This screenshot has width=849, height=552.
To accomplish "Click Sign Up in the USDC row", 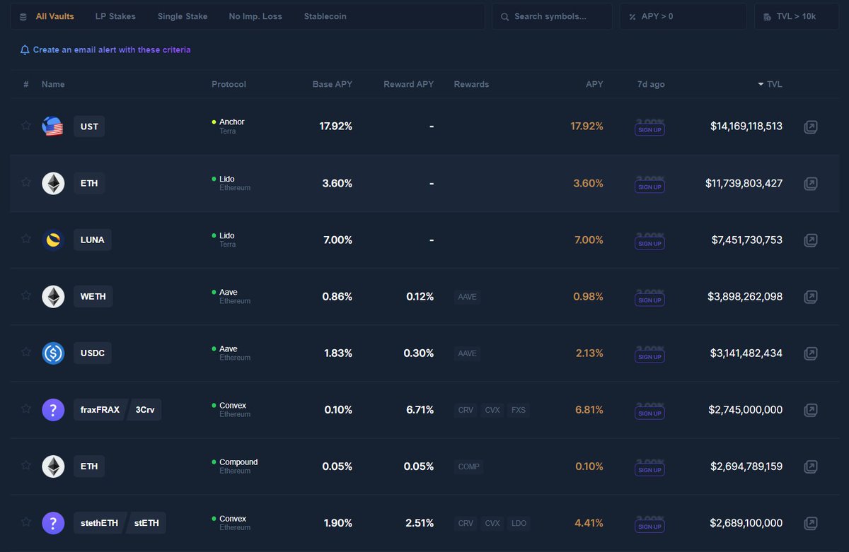I will [x=649, y=357].
